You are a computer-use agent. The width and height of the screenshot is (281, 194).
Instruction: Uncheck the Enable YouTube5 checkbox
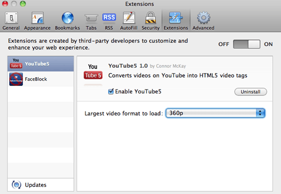tap(111, 91)
